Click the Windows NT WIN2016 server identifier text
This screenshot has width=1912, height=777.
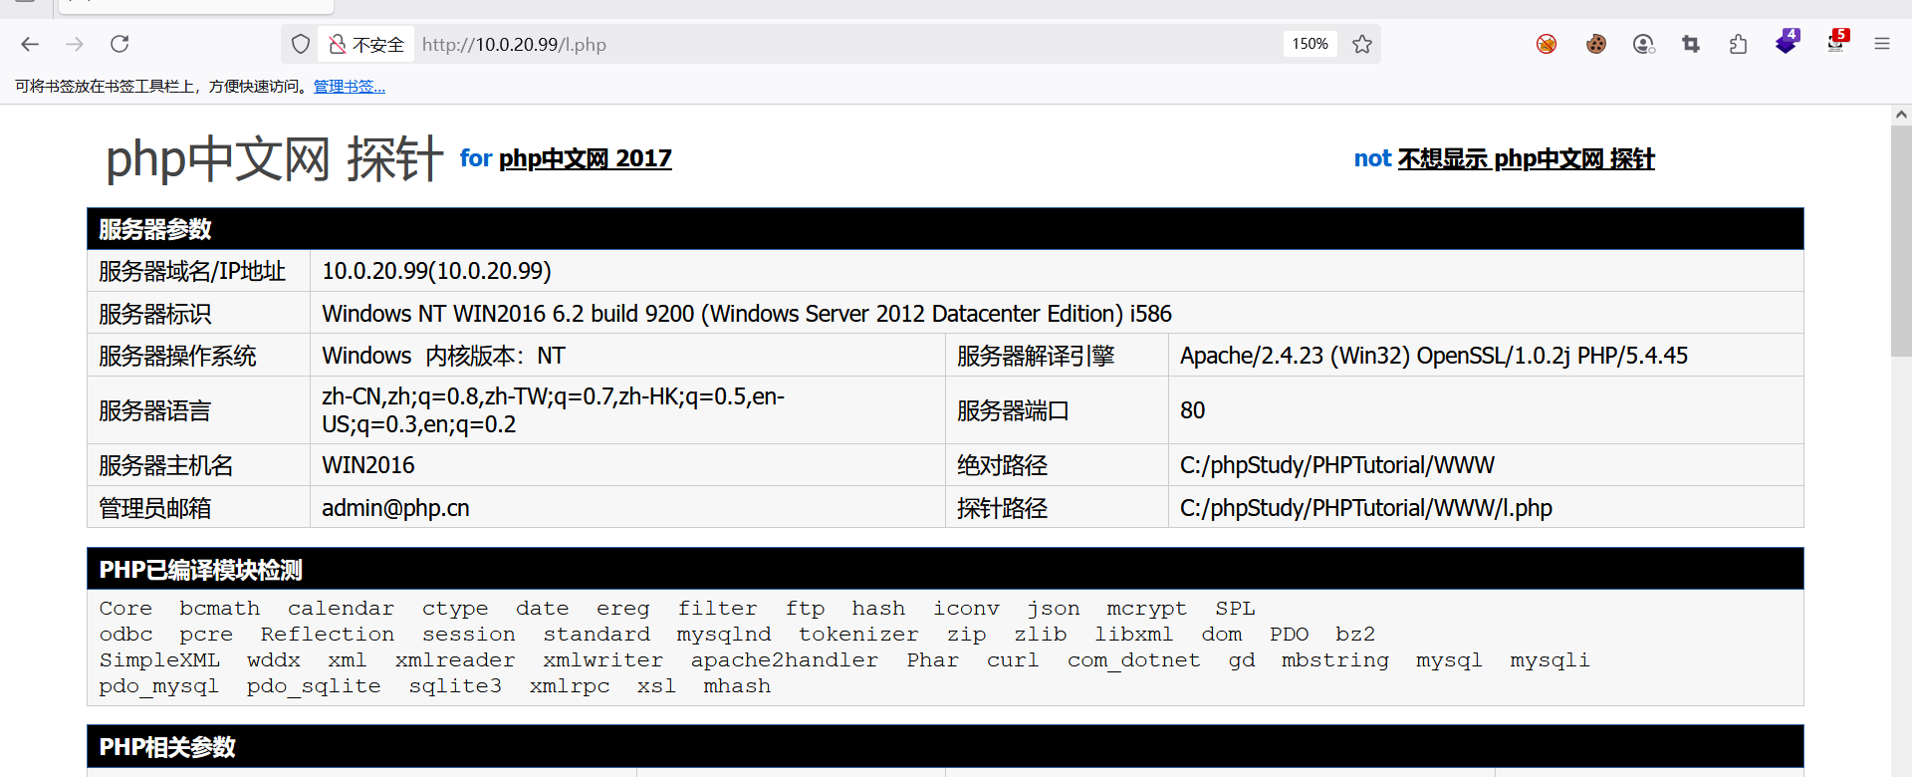747,314
